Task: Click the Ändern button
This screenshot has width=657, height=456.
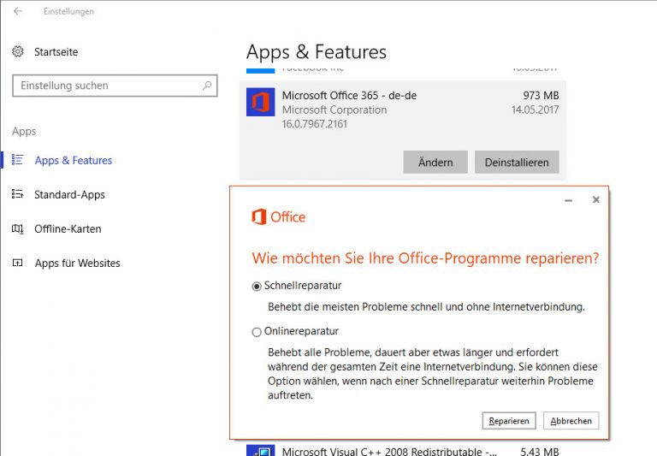Action: [x=435, y=163]
